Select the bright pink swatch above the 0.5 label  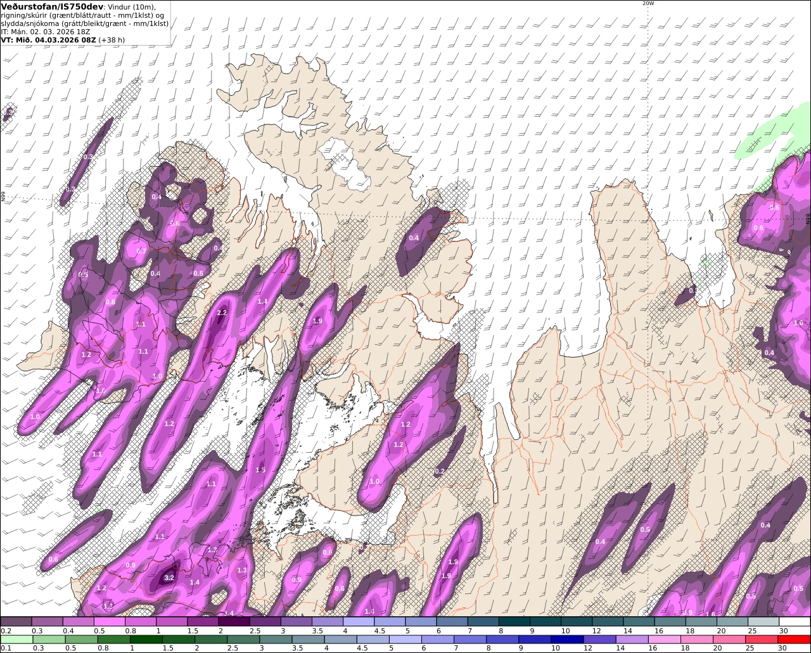coord(109,621)
